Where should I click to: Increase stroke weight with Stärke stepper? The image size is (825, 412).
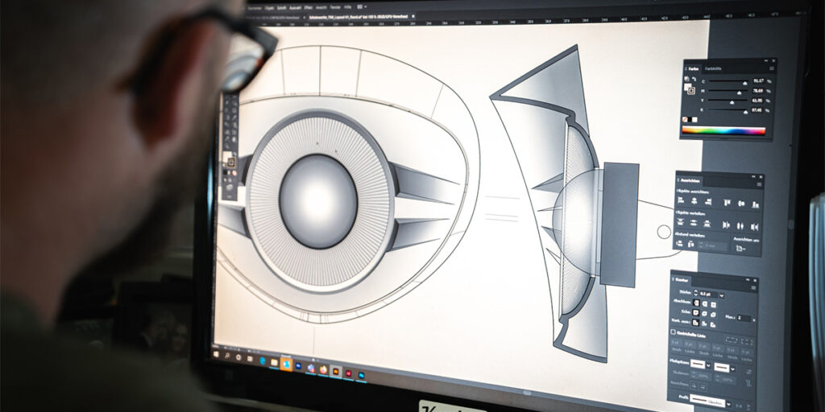[x=695, y=291]
